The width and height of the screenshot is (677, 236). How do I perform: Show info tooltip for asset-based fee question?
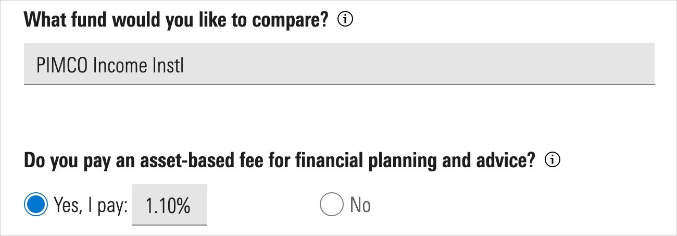tap(552, 161)
